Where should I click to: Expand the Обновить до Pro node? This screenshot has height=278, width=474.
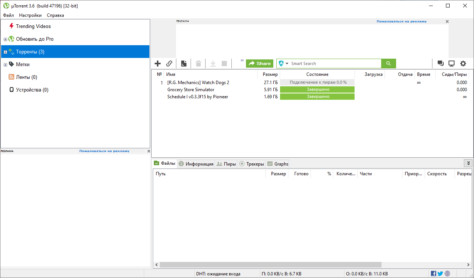click(x=5, y=39)
